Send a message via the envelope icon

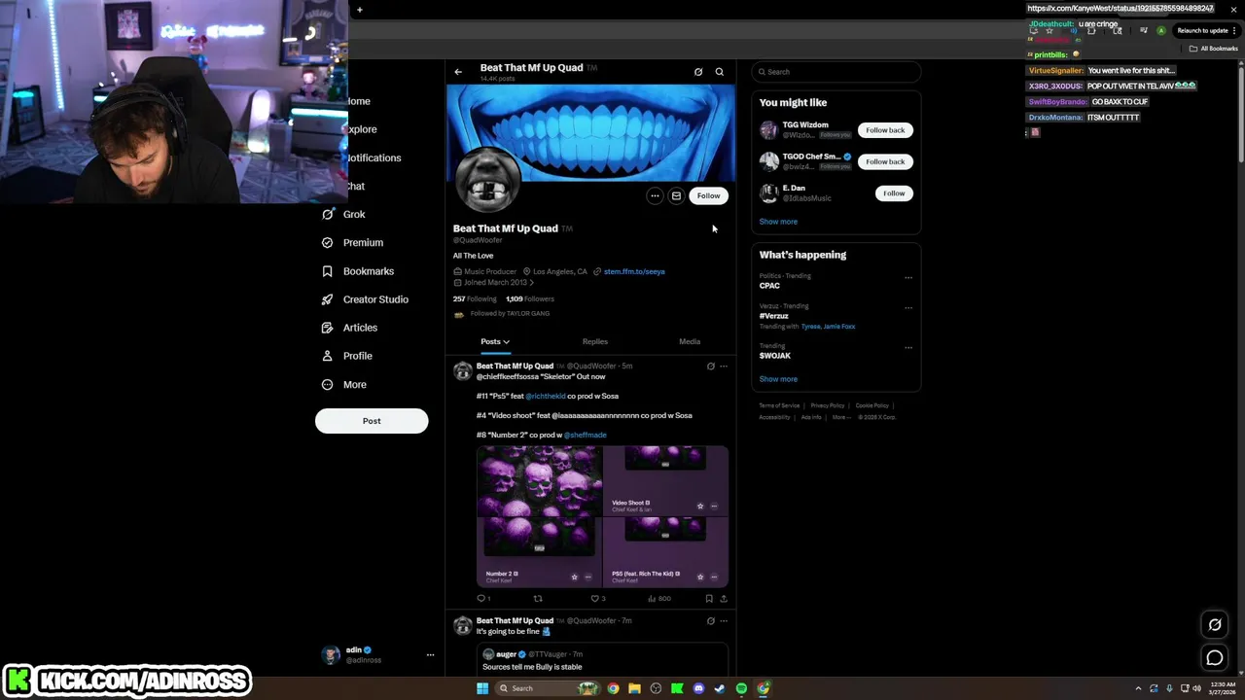pos(676,195)
